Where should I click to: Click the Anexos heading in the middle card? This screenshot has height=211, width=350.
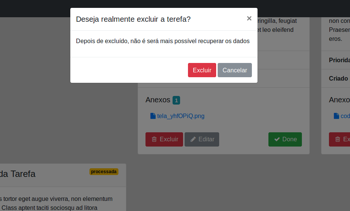pos(158,100)
